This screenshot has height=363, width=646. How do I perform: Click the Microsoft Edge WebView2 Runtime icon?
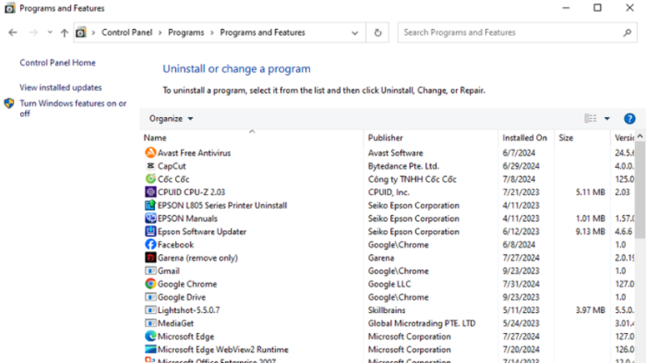click(150, 349)
